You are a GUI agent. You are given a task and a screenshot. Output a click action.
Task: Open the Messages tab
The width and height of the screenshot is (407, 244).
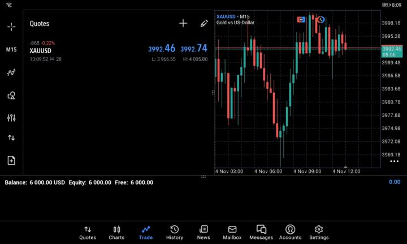261,233
